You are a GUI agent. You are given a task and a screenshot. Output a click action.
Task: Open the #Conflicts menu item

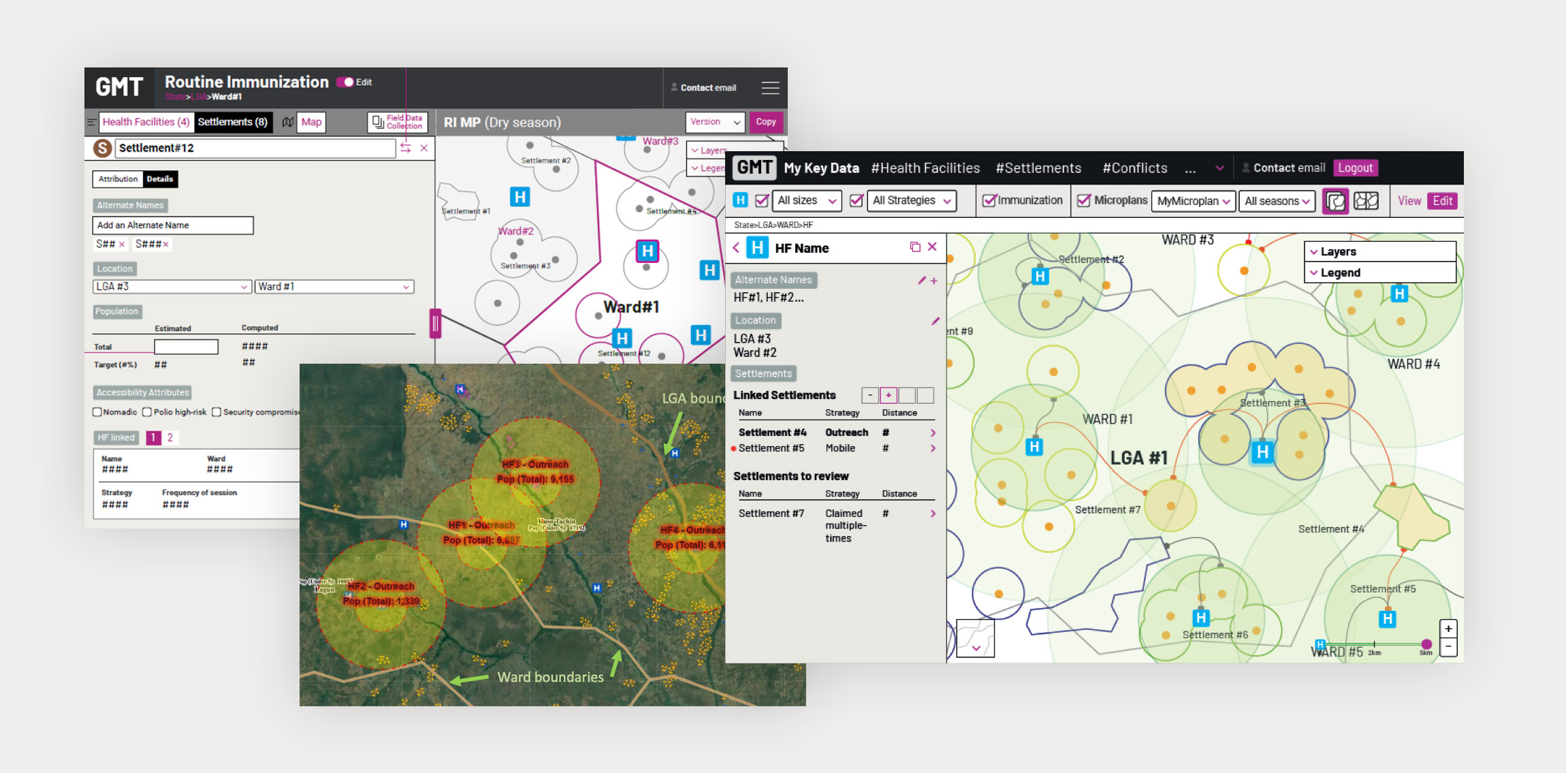point(1134,168)
